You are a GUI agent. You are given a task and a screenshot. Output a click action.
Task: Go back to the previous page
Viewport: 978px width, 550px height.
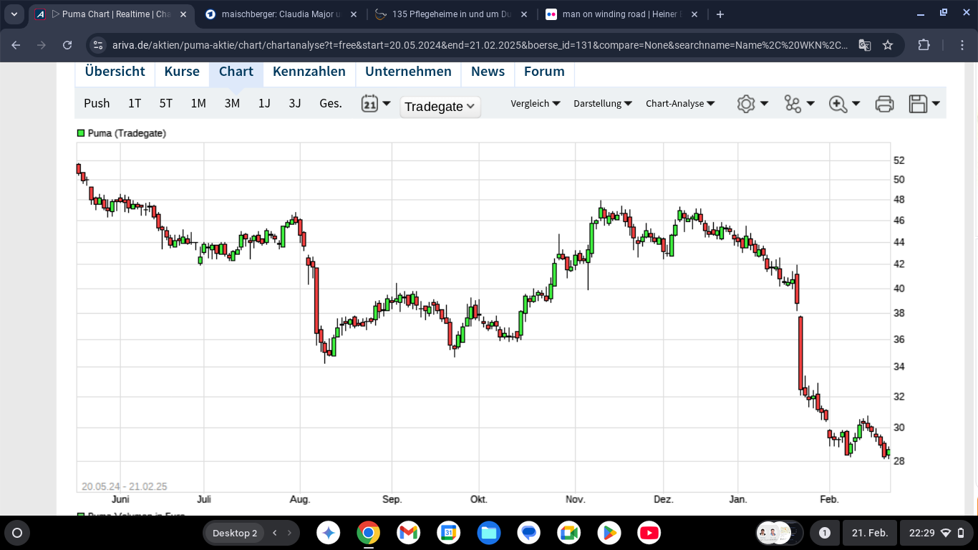click(16, 45)
